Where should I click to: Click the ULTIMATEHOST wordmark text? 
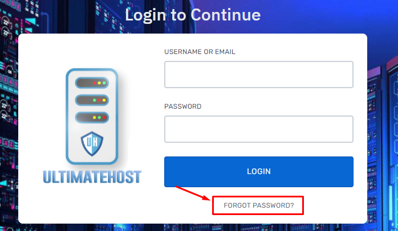pyautogui.click(x=92, y=177)
